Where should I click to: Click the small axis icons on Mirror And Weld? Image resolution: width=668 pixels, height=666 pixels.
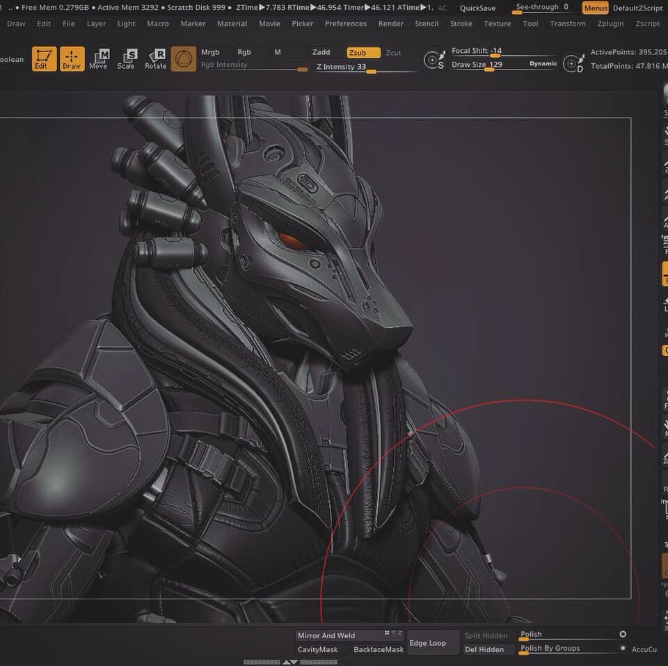point(393,633)
